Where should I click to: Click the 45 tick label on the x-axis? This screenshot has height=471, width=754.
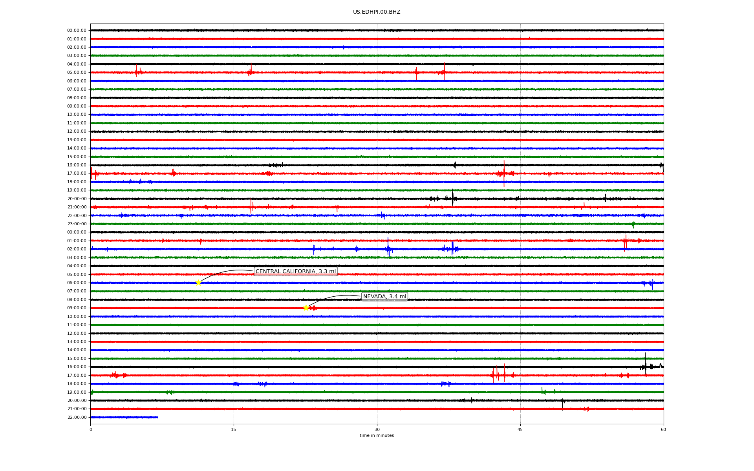[x=520, y=429]
